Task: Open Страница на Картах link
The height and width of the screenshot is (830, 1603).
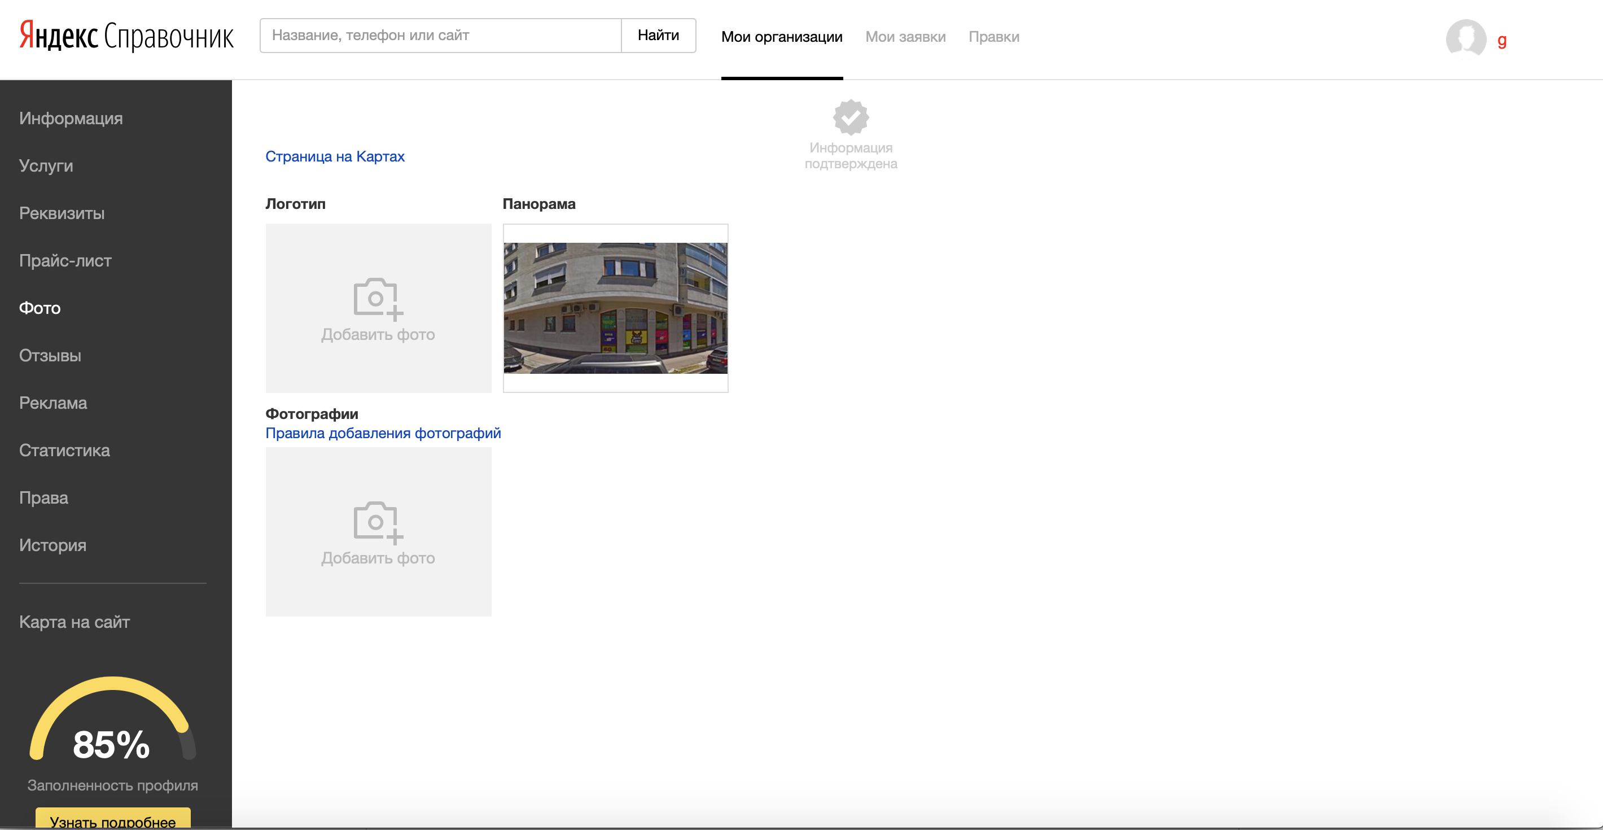Action: click(335, 156)
